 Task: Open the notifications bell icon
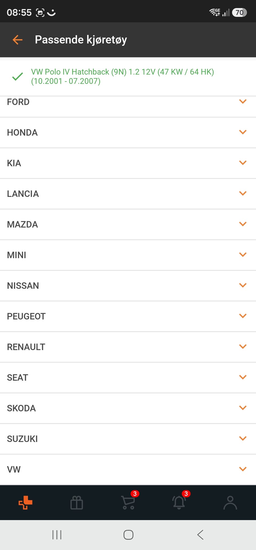179,502
